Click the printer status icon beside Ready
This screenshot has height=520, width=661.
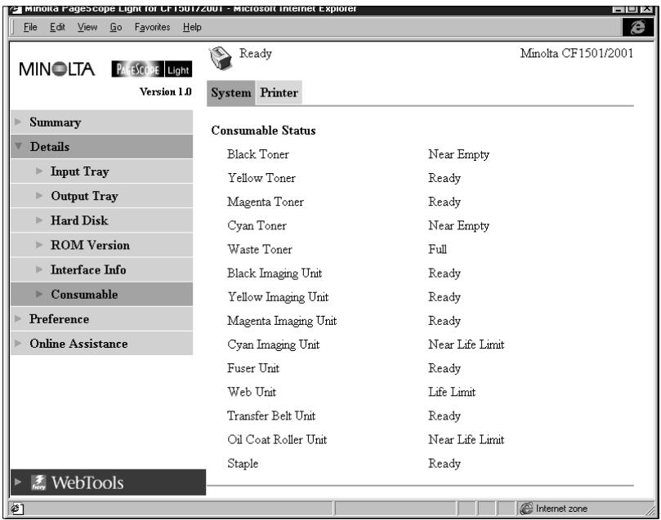220,59
